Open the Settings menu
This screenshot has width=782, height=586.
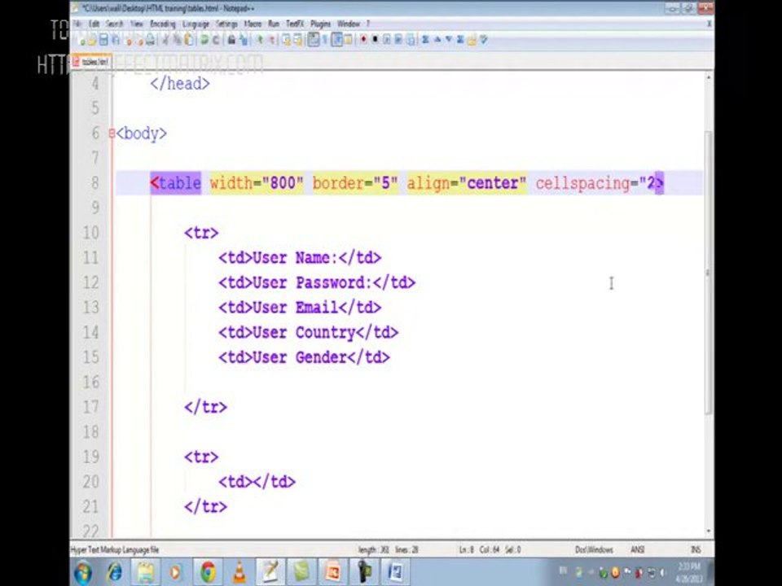tap(226, 24)
